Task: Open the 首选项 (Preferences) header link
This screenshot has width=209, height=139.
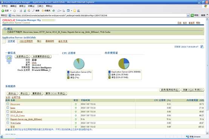Action: coord(192,23)
